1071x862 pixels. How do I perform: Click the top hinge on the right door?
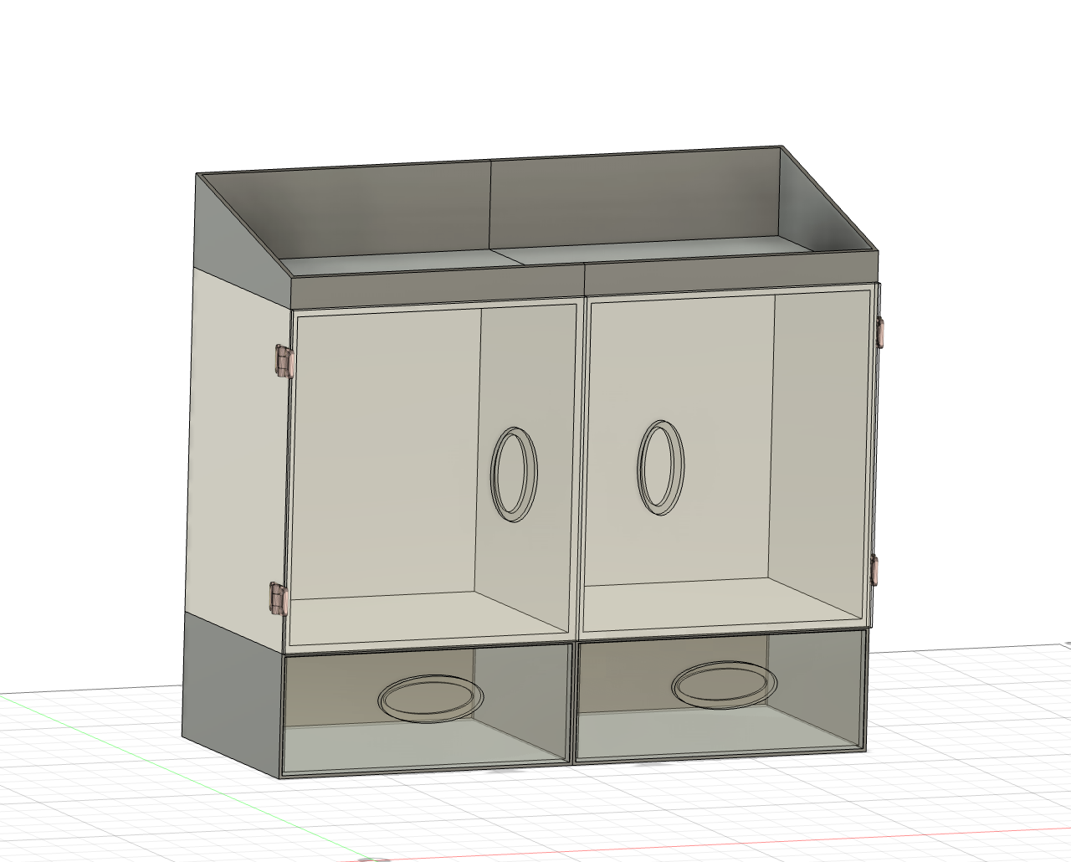point(880,331)
